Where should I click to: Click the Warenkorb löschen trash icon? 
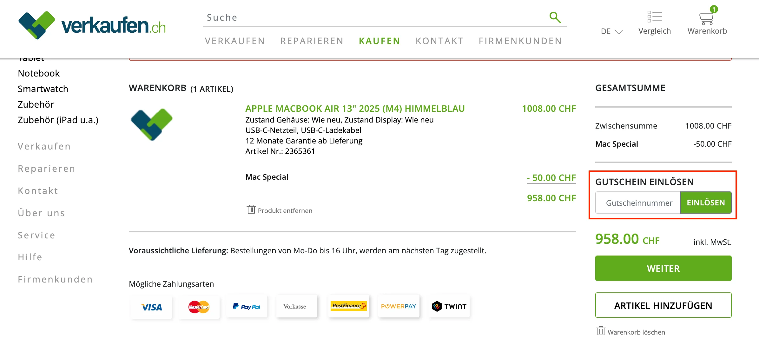click(x=601, y=331)
